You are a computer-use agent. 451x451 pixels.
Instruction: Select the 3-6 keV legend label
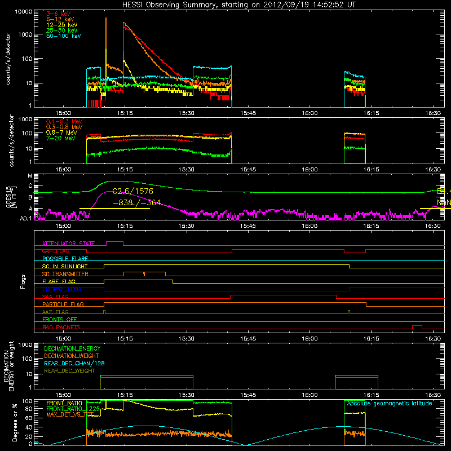click(58, 14)
